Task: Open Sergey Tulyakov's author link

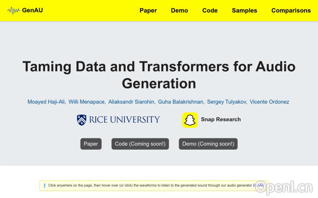Action: coord(226,102)
